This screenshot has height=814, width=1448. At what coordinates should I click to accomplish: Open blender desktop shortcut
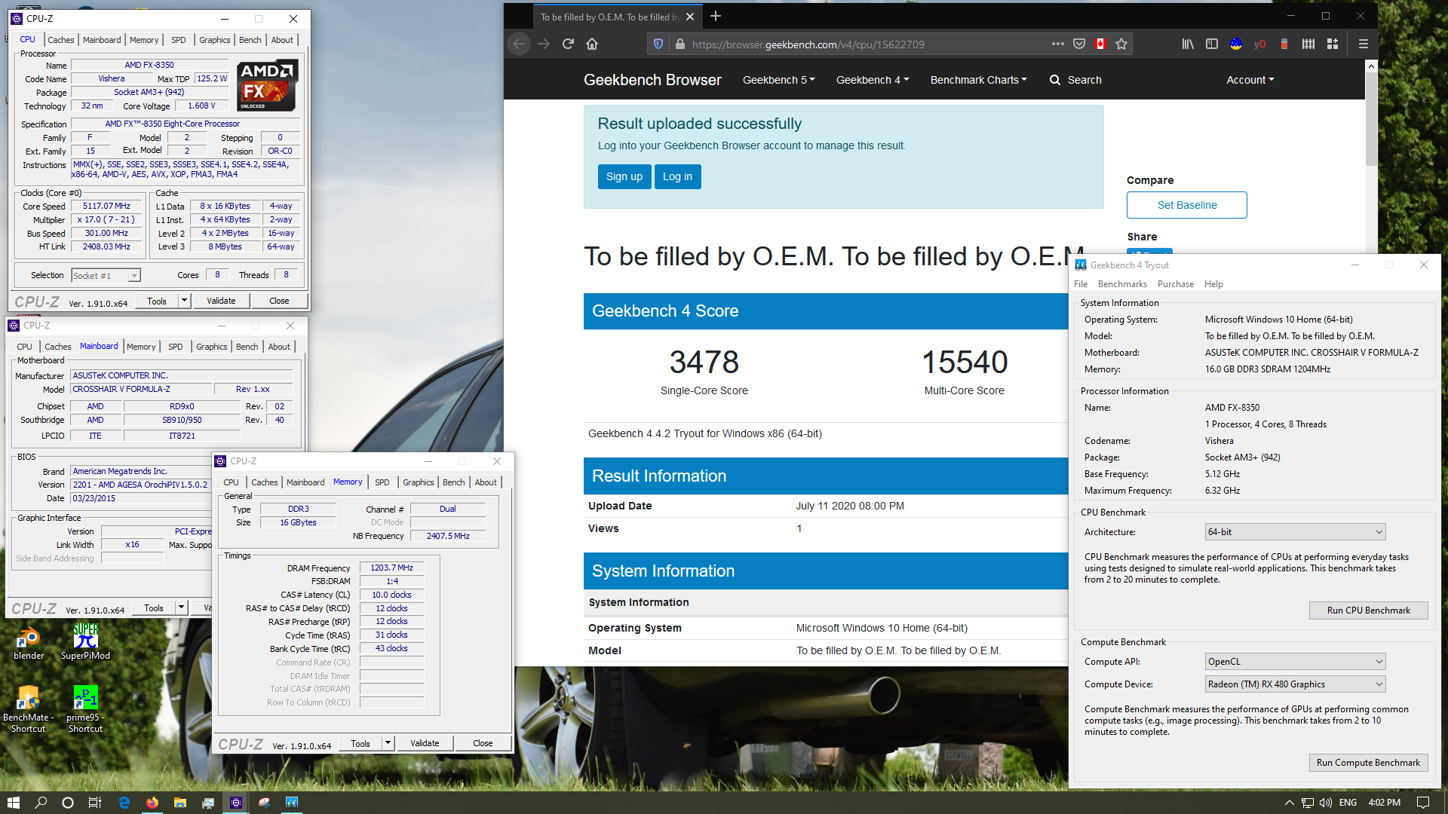pos(29,642)
